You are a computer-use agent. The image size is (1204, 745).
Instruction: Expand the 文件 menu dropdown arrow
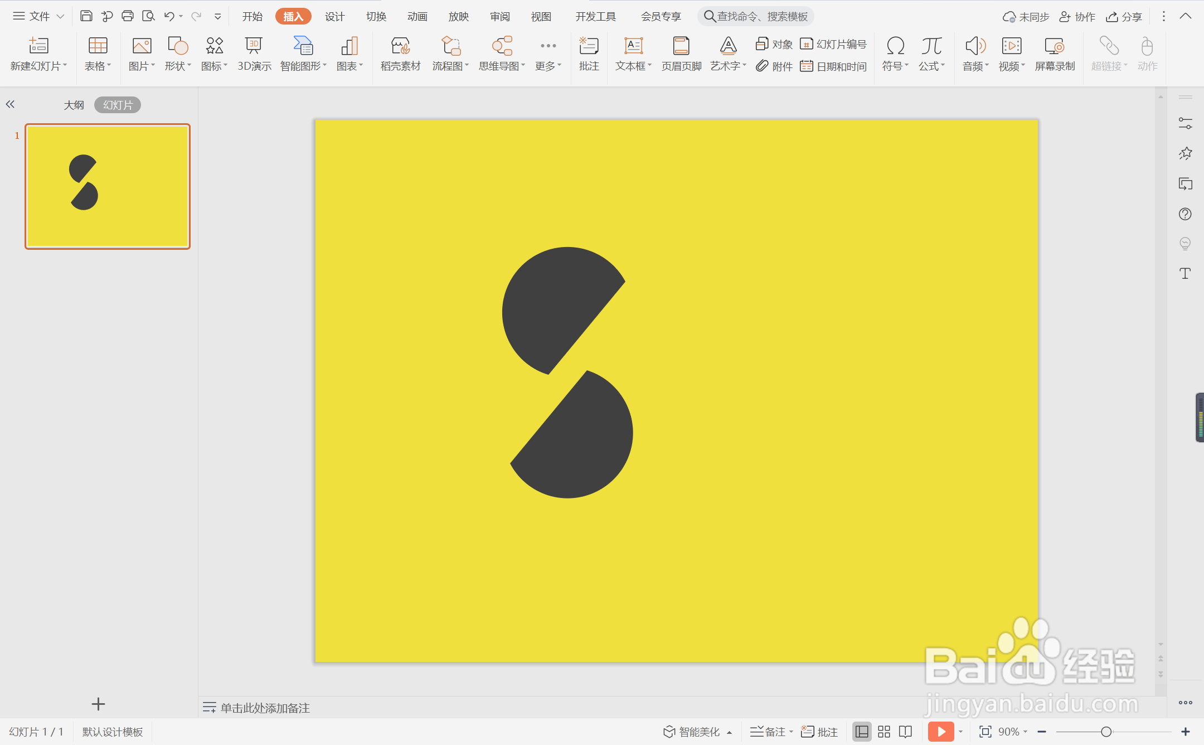(60, 17)
